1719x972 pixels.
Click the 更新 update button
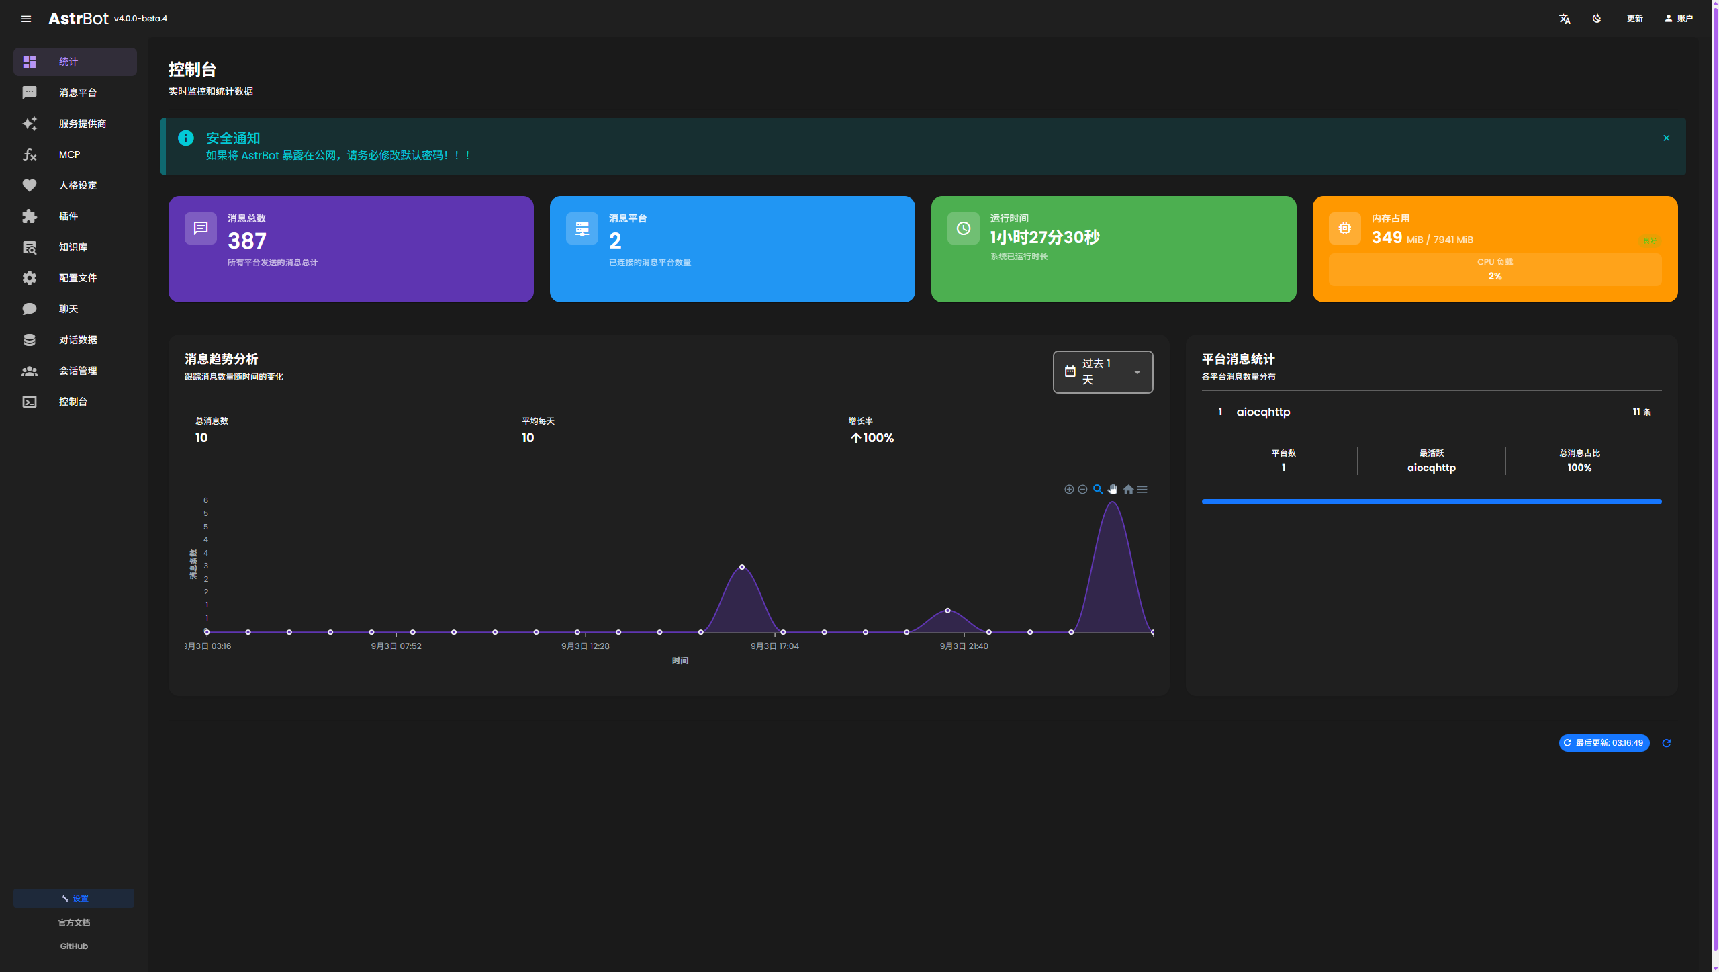1634,19
